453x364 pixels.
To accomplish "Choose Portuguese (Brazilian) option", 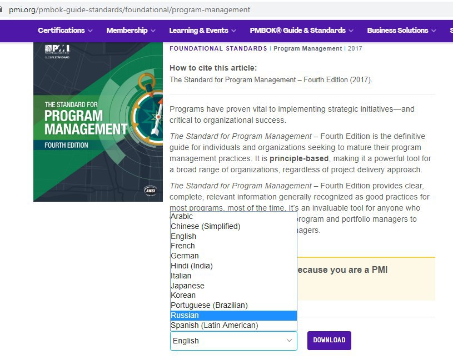I will tap(233, 305).
